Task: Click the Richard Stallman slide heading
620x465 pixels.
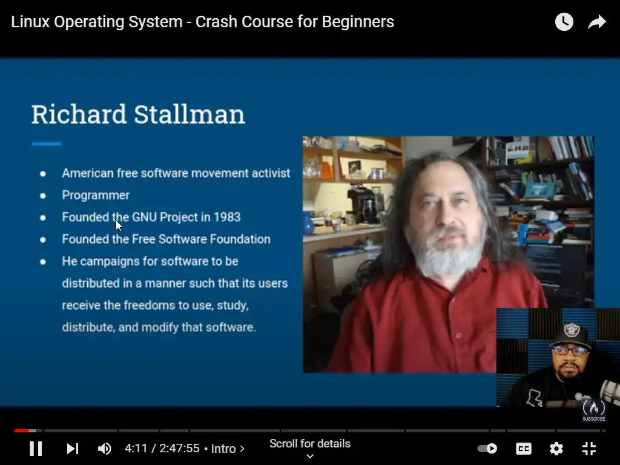Action: tap(138, 114)
